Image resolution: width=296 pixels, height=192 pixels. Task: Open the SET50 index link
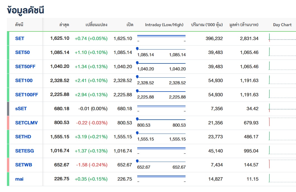(23, 52)
